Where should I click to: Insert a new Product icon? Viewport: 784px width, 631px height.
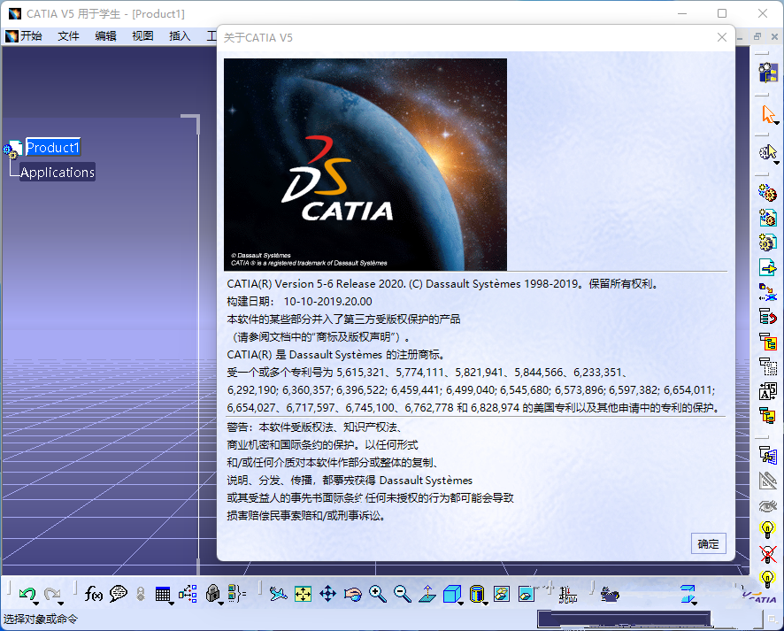tap(767, 218)
